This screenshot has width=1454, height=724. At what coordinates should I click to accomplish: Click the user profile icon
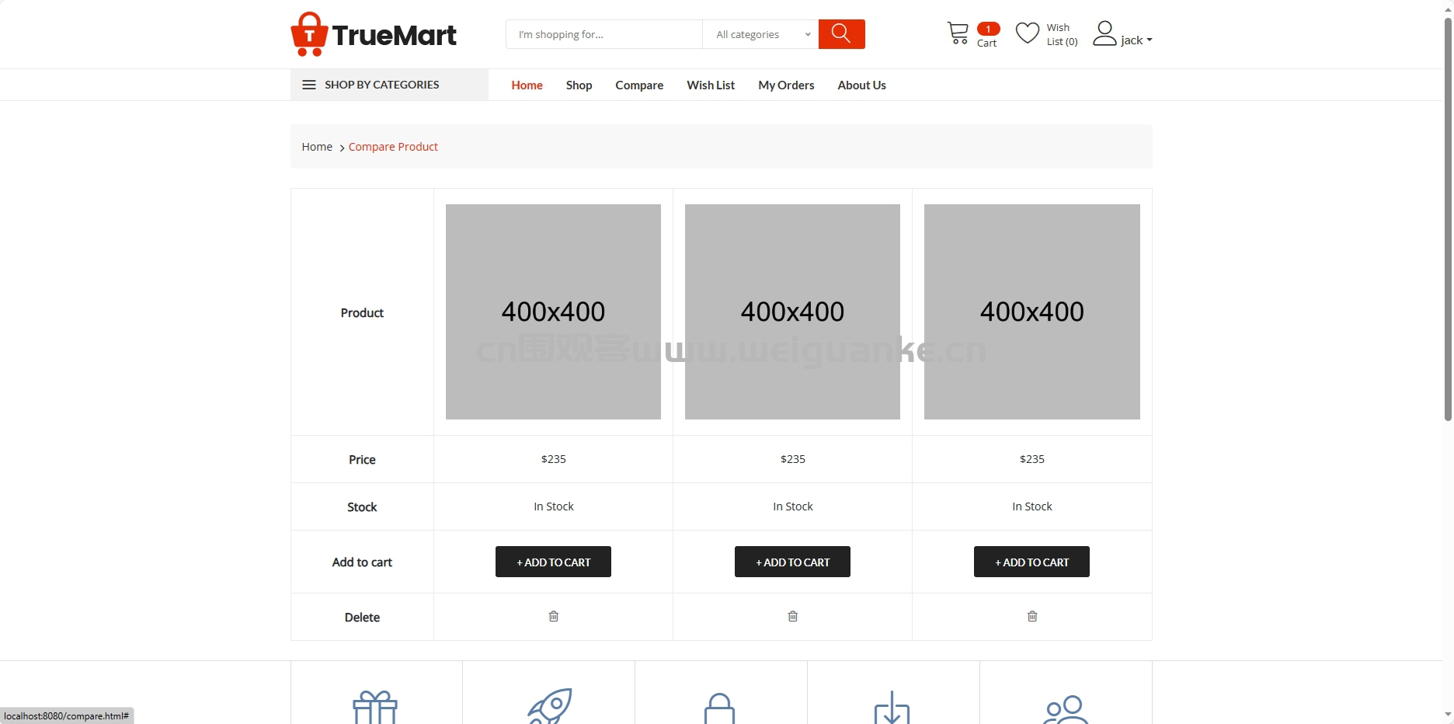coord(1104,33)
